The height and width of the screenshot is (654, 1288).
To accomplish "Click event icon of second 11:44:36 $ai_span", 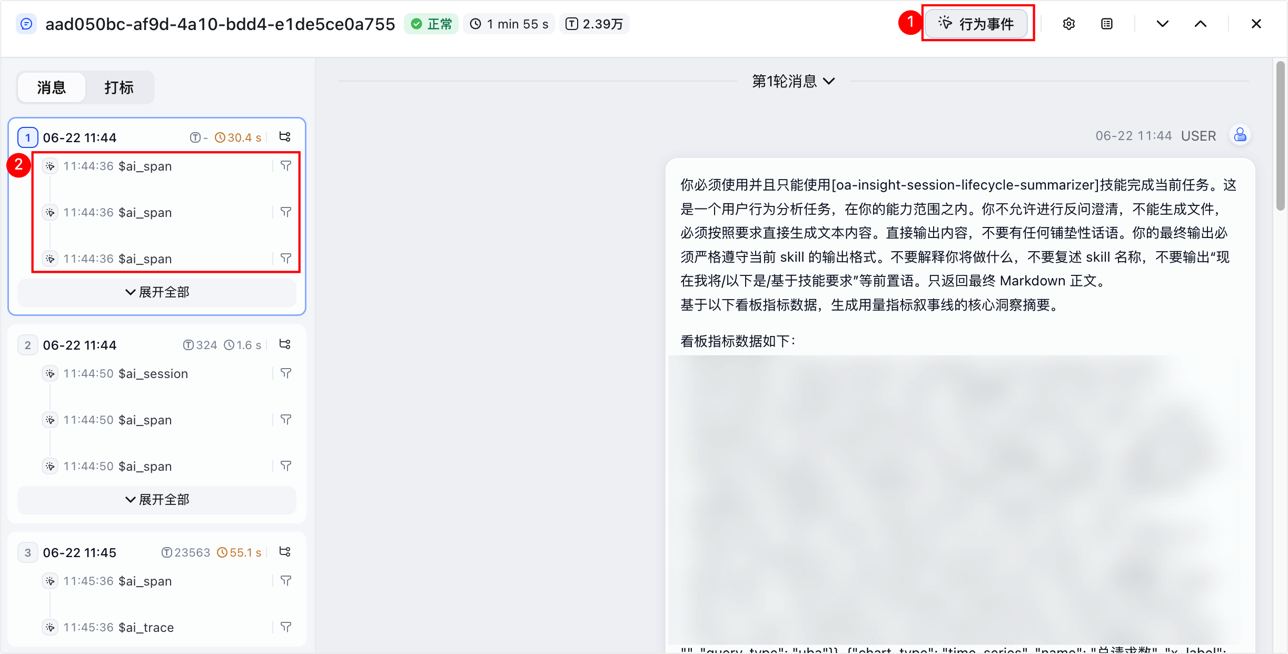I will tap(50, 212).
